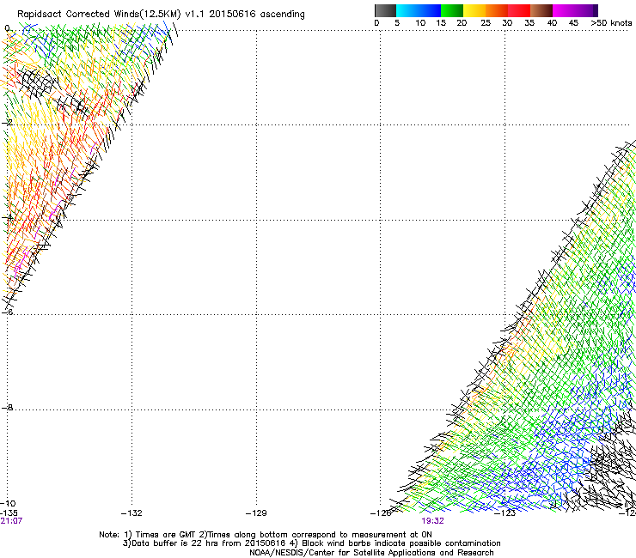Click the cyan-blue 5-15 knots legend segment
The height and width of the screenshot is (558, 636).
pos(419,10)
